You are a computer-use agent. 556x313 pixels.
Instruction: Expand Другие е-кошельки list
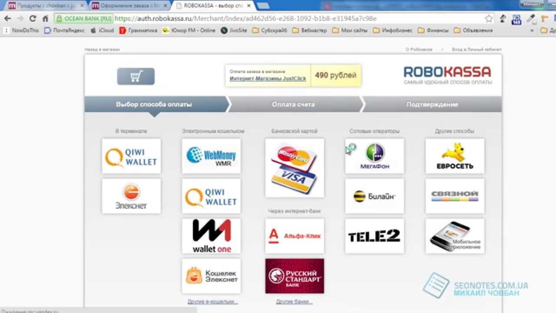tap(213, 301)
